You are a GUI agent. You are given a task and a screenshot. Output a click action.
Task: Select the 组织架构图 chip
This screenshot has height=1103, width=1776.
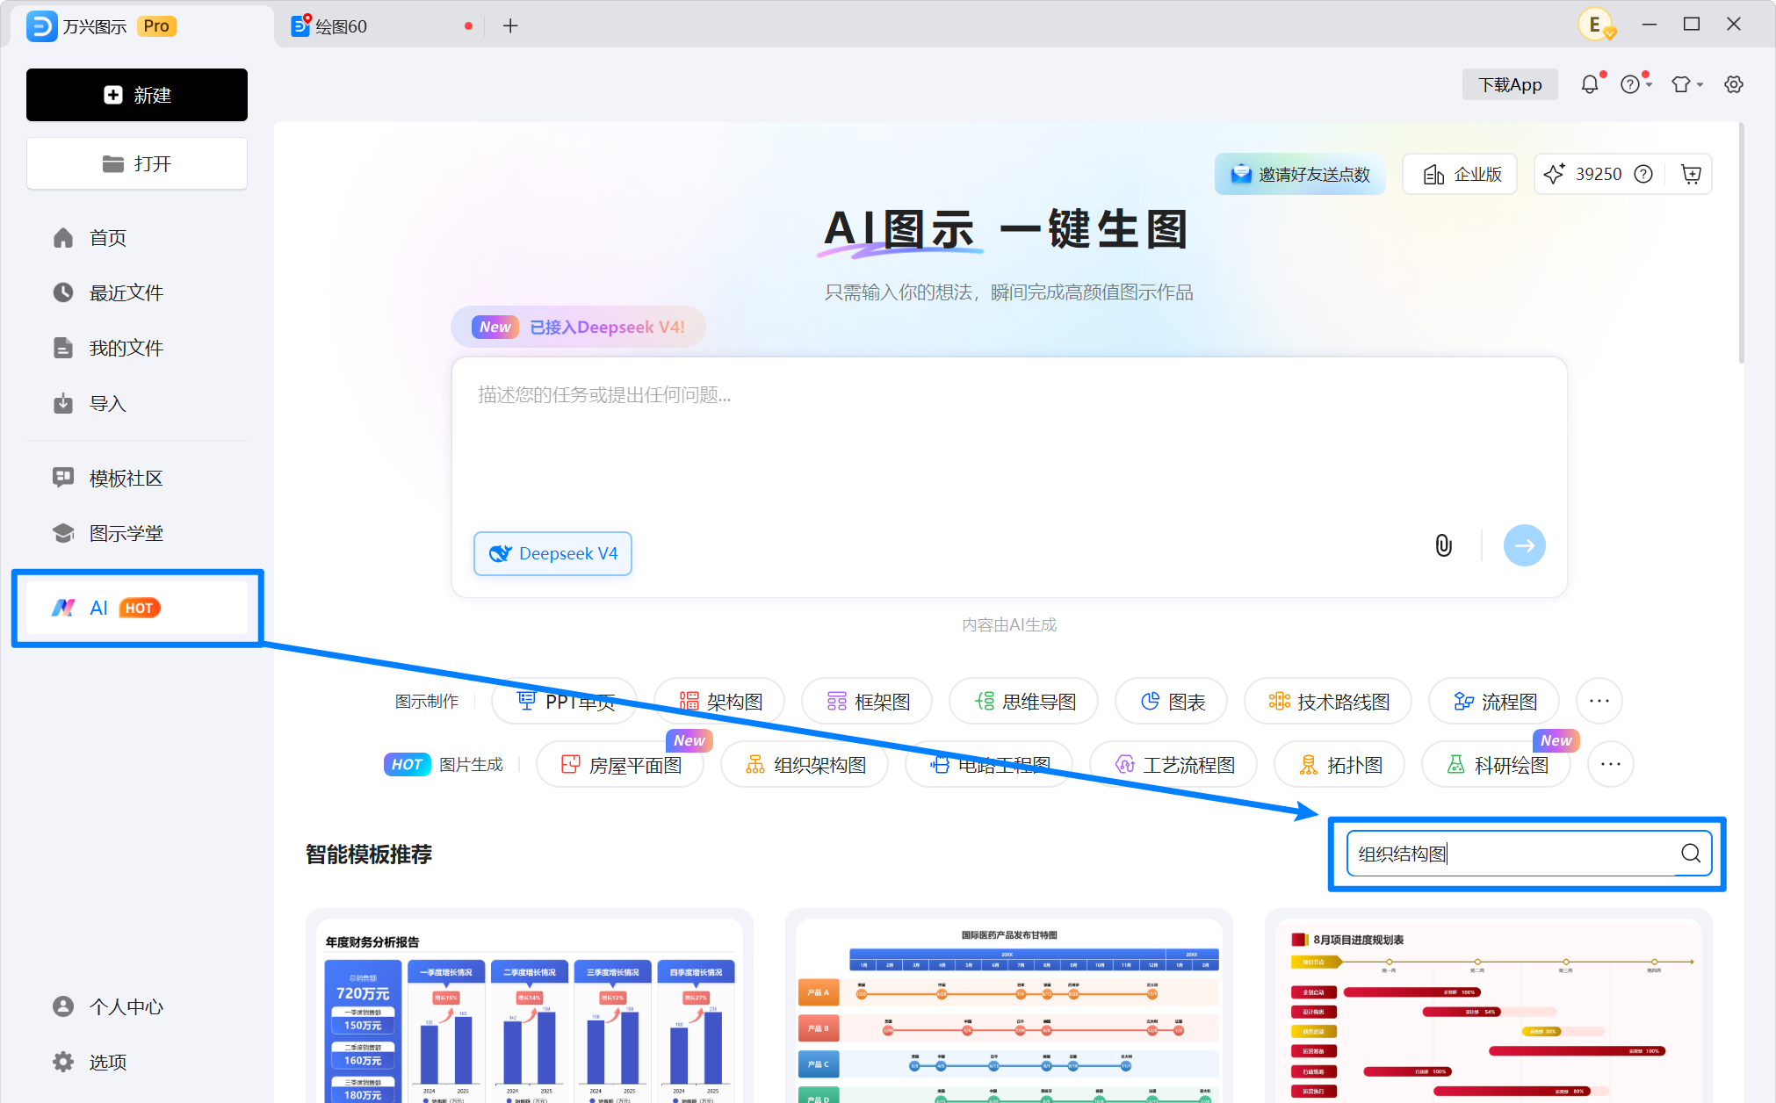(x=805, y=764)
